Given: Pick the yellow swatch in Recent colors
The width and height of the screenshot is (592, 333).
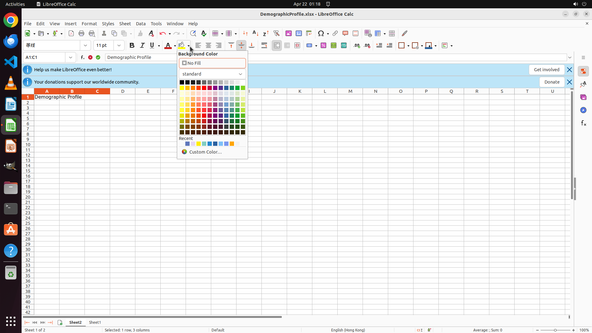Looking at the screenshot, I should coord(199,144).
